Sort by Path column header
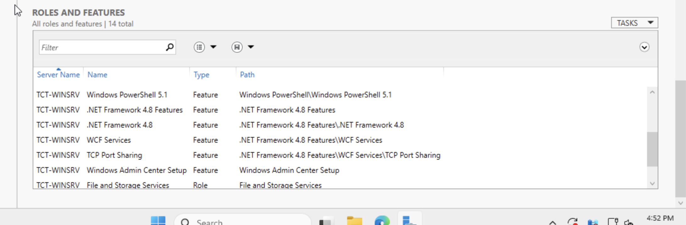 point(247,75)
